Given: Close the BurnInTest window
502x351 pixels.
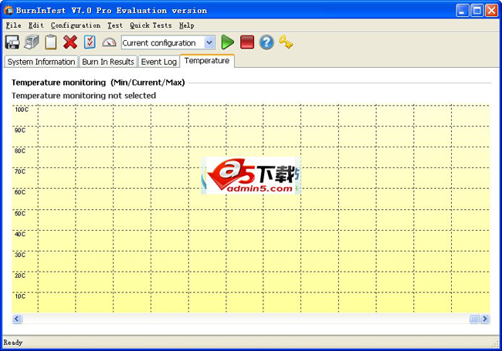Looking at the screenshot, I should [491, 11].
